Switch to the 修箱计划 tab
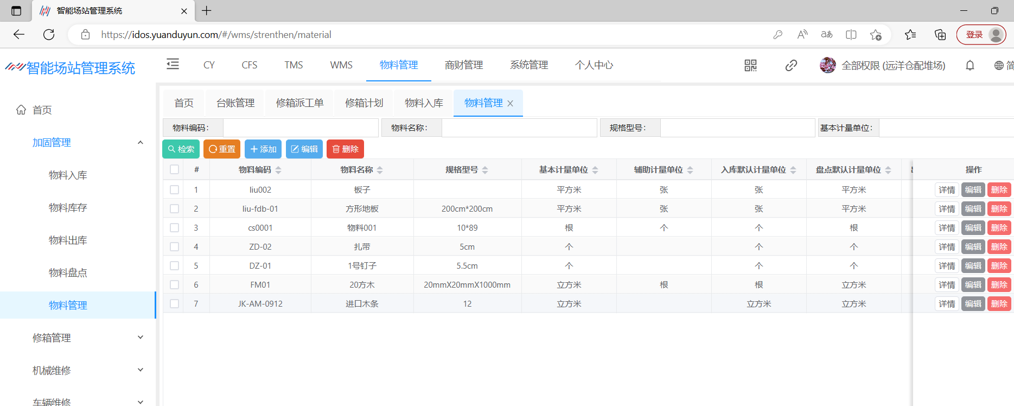The height and width of the screenshot is (406, 1014). coord(364,103)
